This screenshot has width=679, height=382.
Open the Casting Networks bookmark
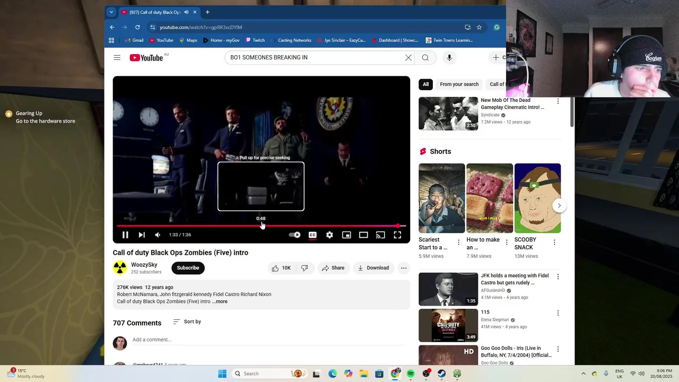(291, 40)
